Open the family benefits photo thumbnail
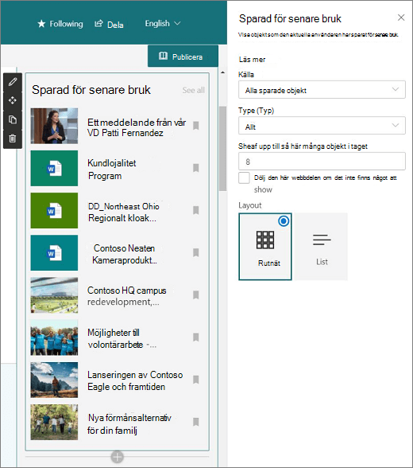413x468 pixels. pos(54,423)
